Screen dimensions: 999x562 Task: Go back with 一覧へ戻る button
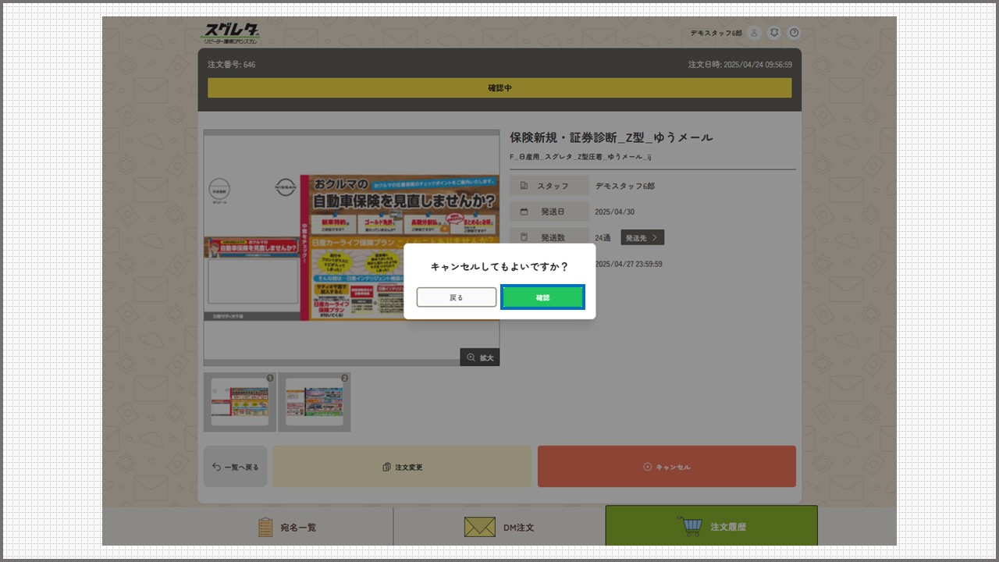click(236, 467)
